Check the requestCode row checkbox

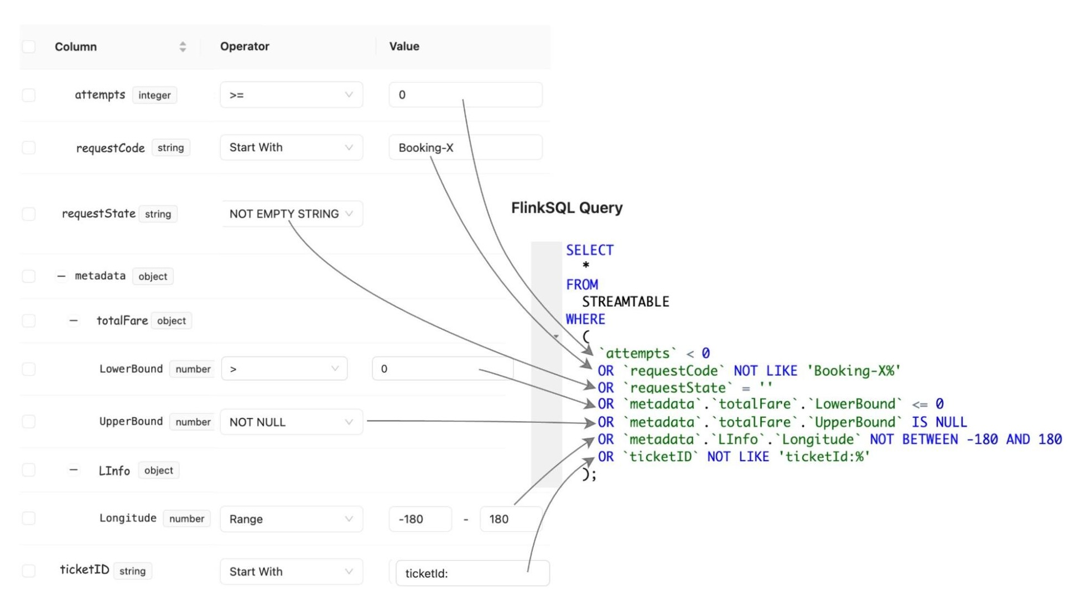point(29,148)
